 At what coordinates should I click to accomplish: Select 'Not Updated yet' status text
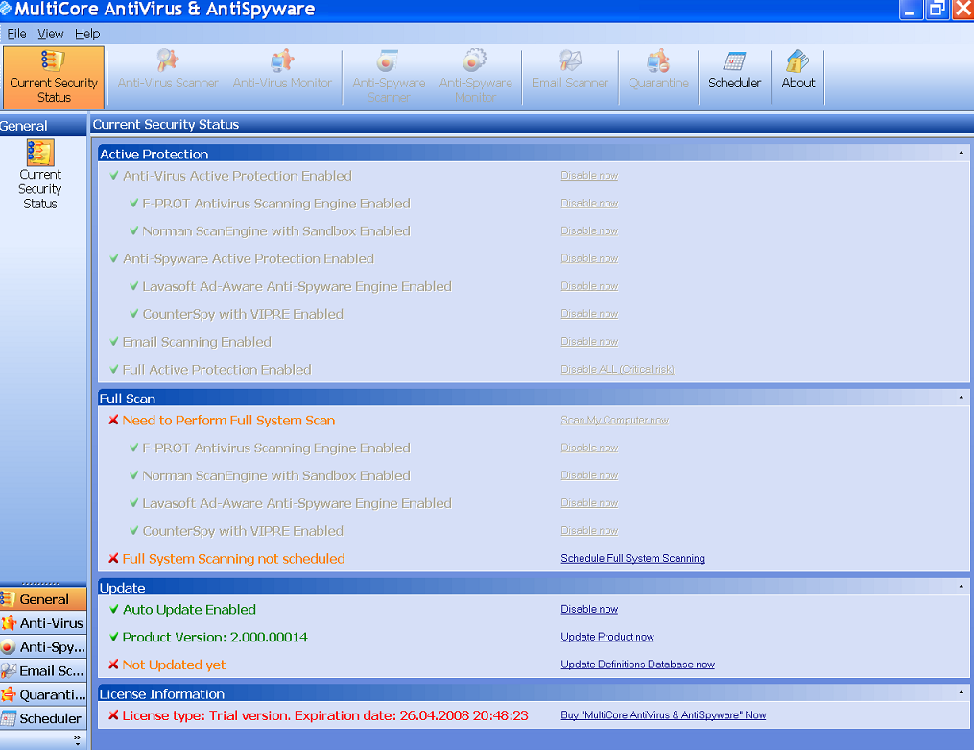click(174, 665)
